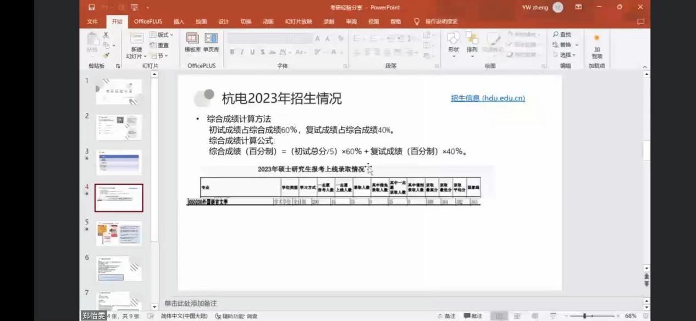
Task: Open the OfficePLUS template library
Action: [x=192, y=38]
